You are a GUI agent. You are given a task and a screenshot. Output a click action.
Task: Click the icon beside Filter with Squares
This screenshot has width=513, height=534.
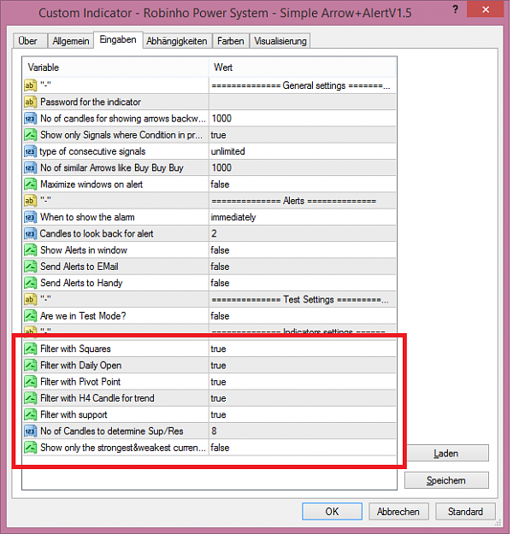(x=30, y=349)
